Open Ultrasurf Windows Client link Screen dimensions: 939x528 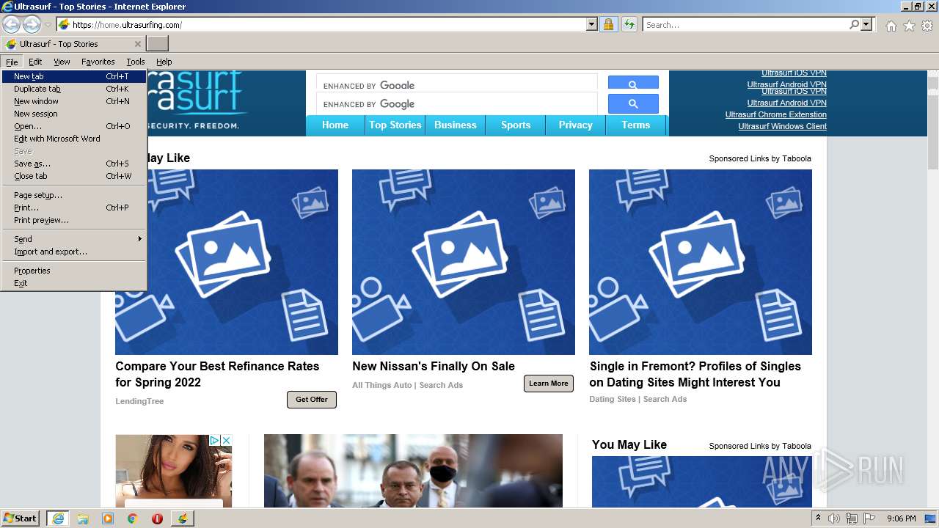click(x=783, y=126)
